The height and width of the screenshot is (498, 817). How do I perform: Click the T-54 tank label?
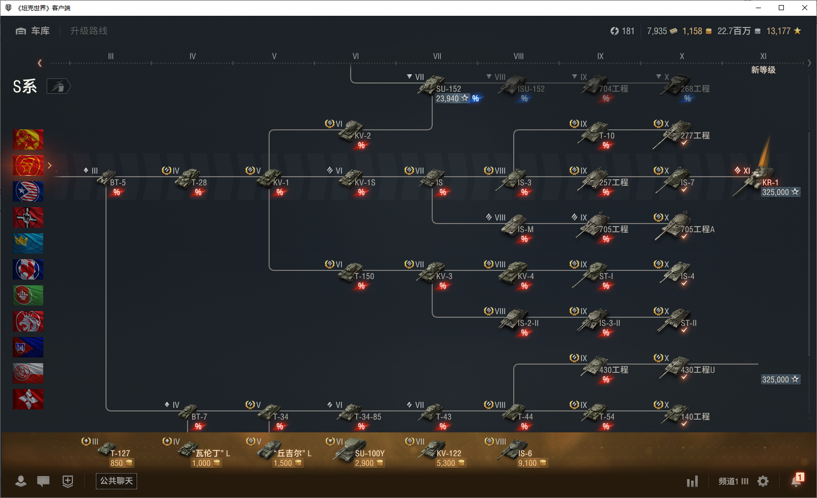[607, 417]
